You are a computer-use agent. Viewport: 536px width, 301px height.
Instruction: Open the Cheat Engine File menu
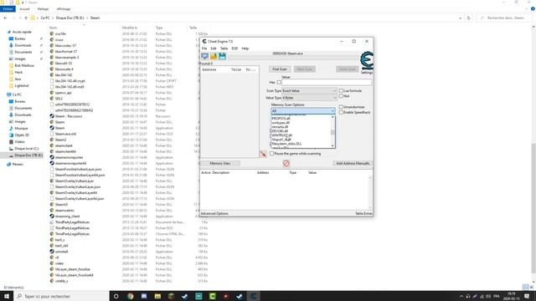pyautogui.click(x=204, y=48)
